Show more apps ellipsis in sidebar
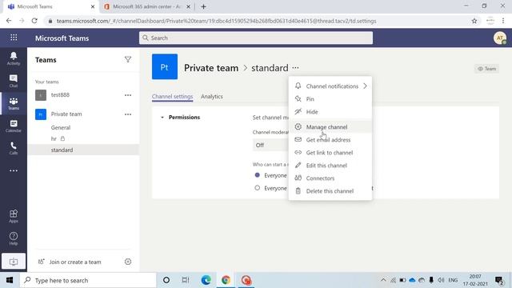This screenshot has height=288, width=512. [14, 170]
